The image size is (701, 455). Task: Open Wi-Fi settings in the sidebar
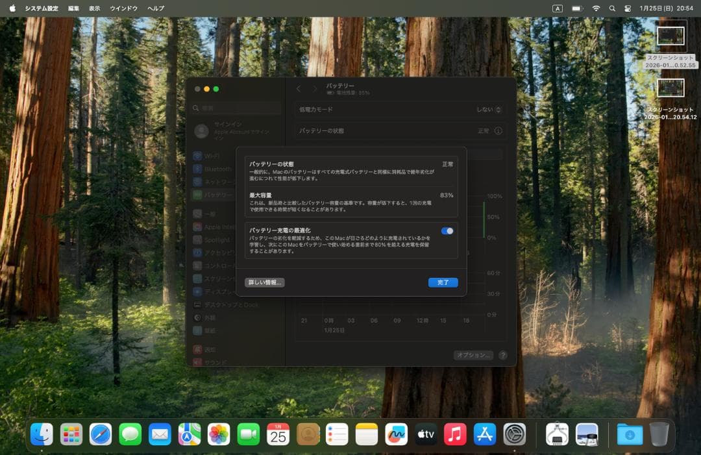coord(217,155)
